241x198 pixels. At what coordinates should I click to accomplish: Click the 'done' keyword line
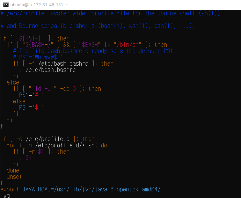(13, 170)
